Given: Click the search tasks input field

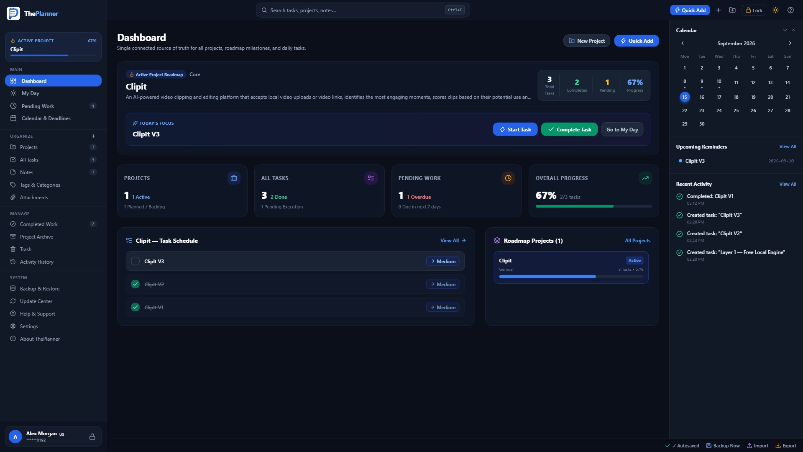Looking at the screenshot, I should [x=363, y=10].
